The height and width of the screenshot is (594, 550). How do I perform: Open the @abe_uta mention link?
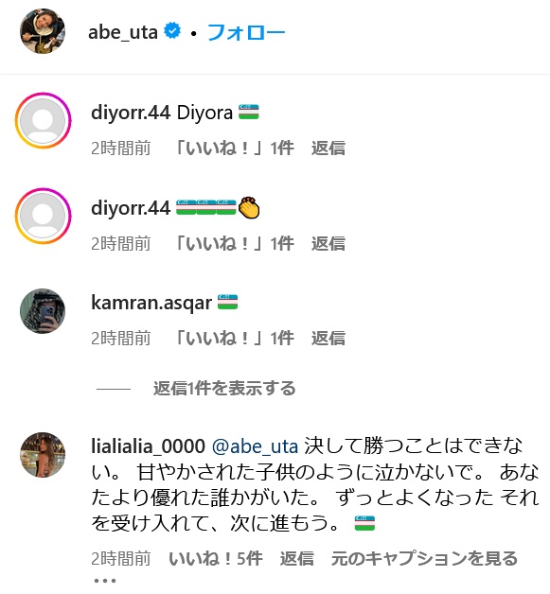click(255, 445)
